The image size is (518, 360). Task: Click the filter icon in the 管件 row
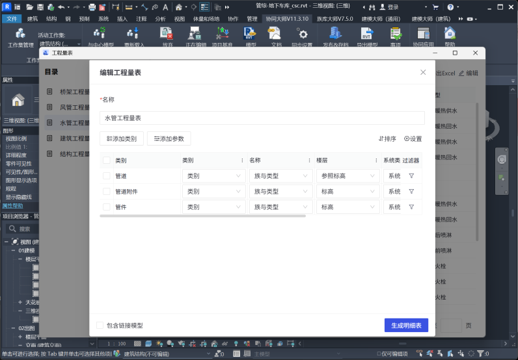(411, 207)
